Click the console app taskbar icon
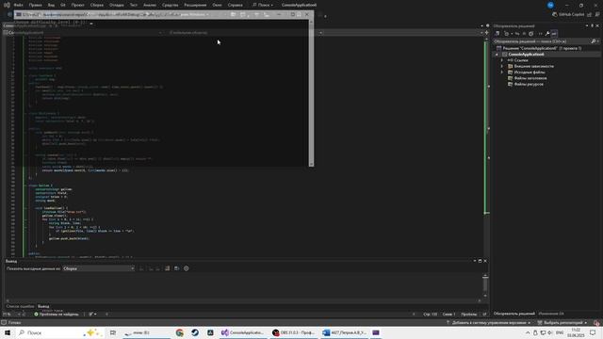Screen dimensions: 603x339 pyautogui.click(x=376, y=332)
